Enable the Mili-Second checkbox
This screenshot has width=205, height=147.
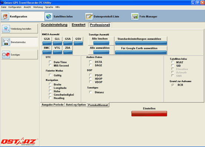[x=50, y=65]
